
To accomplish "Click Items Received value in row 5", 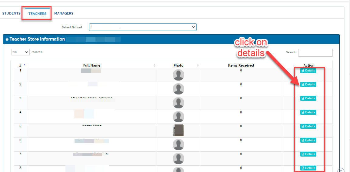I will point(241,126).
